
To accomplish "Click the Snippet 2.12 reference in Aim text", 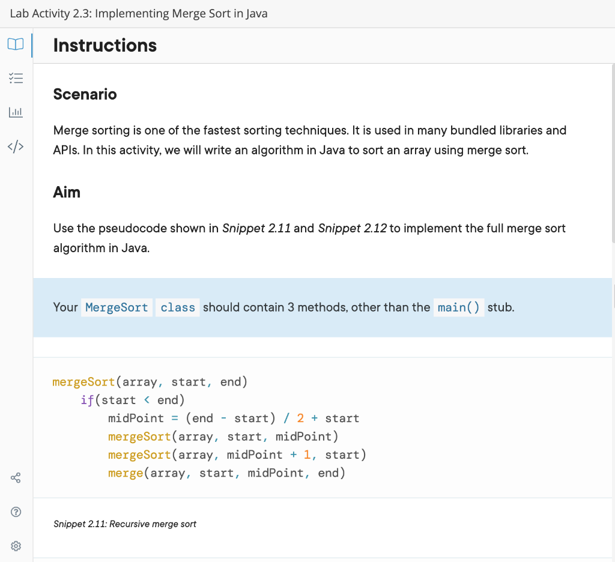I will pos(352,228).
